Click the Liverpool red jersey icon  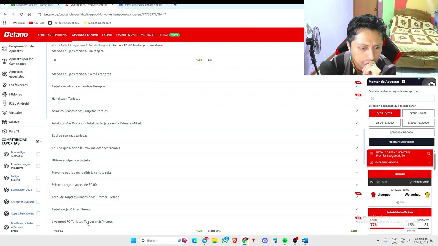coord(373,195)
